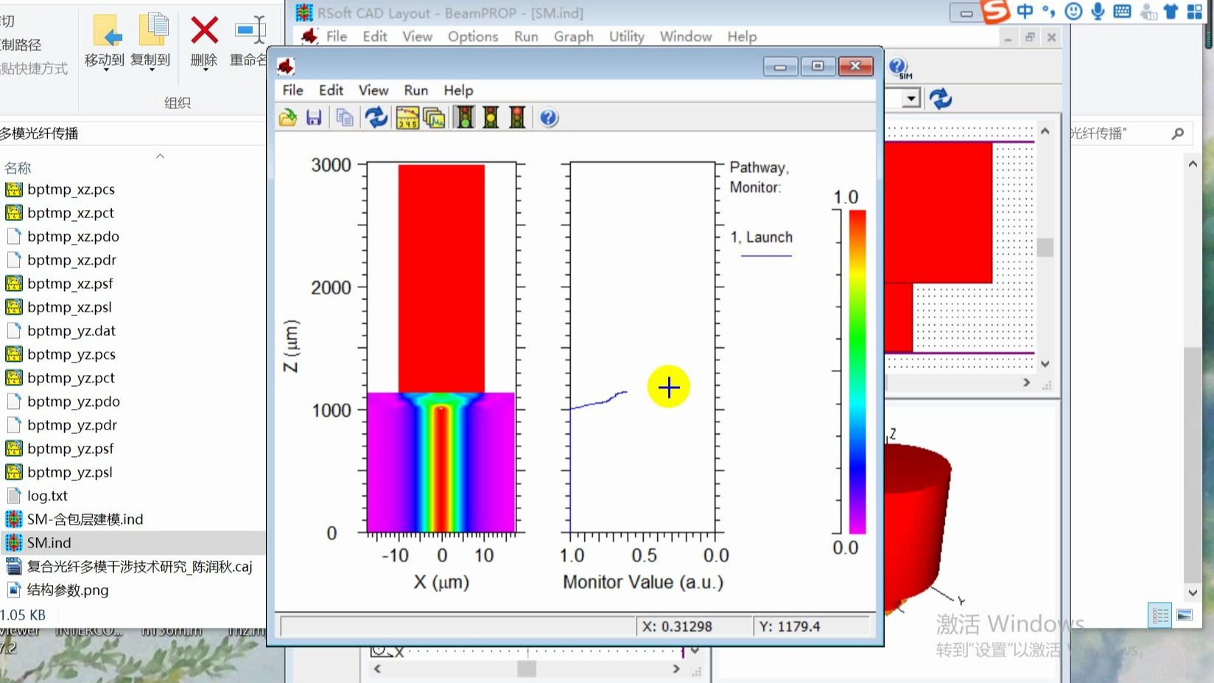Image resolution: width=1214 pixels, height=683 pixels.
Task: Open help with the blue question mark icon
Action: click(549, 118)
